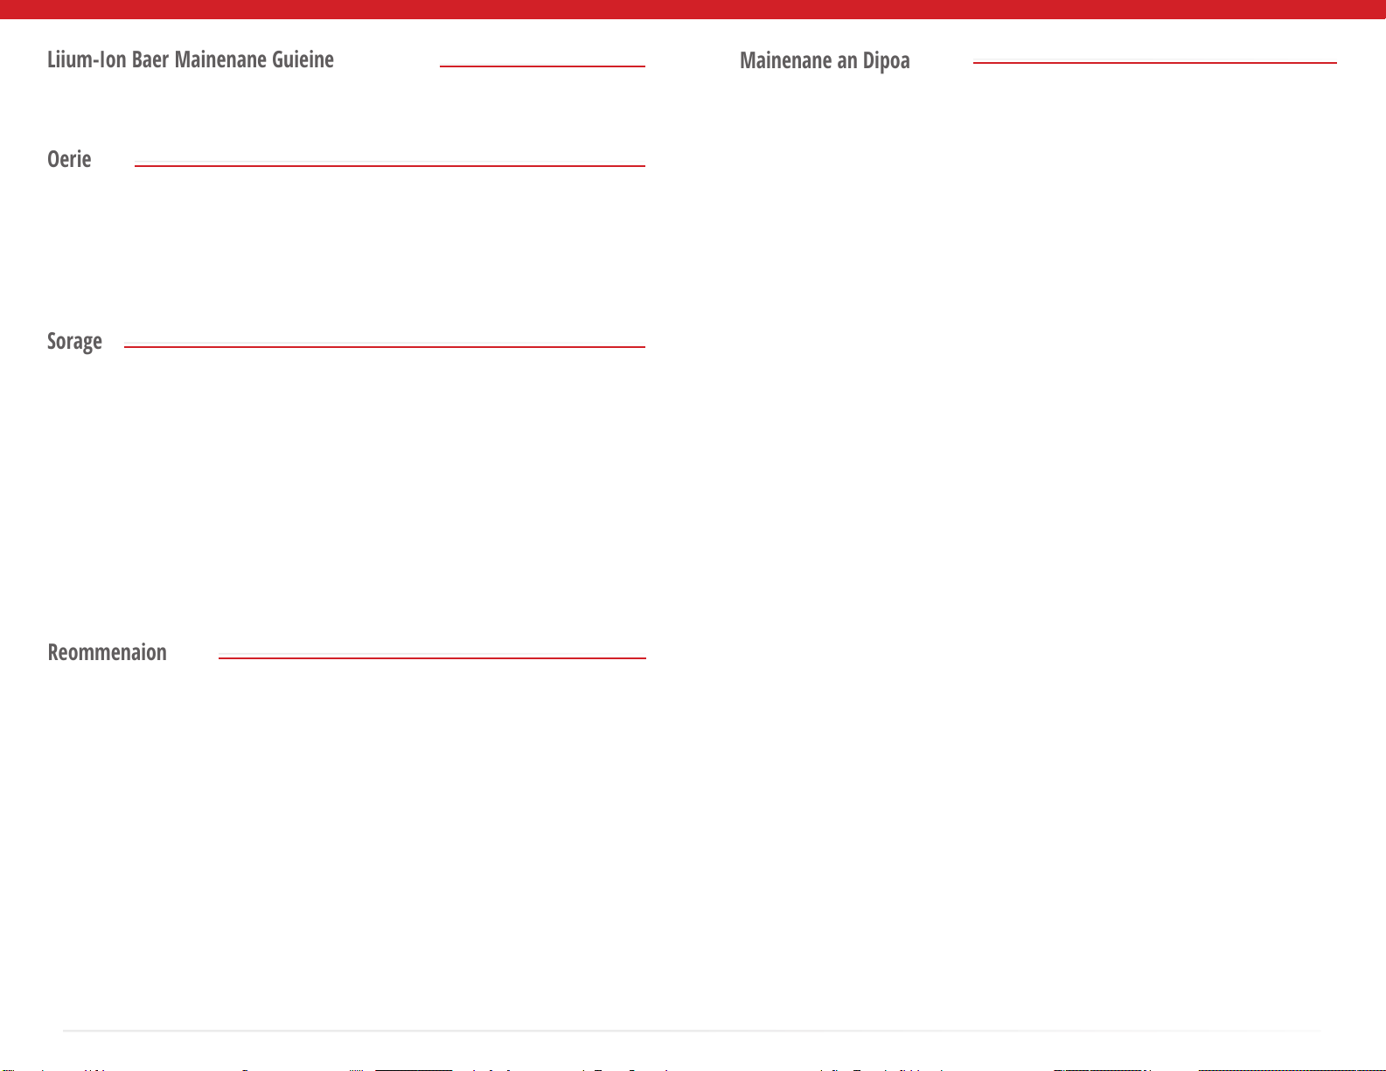Click the cut-off text at page bottom edge

[693, 1068]
